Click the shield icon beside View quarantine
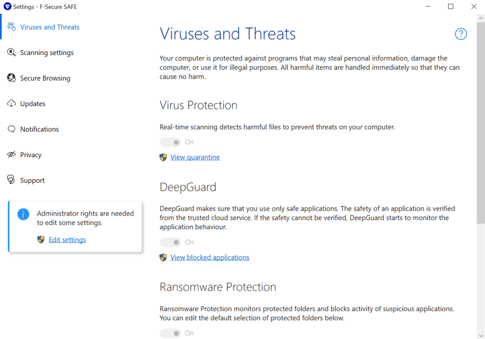 163,157
